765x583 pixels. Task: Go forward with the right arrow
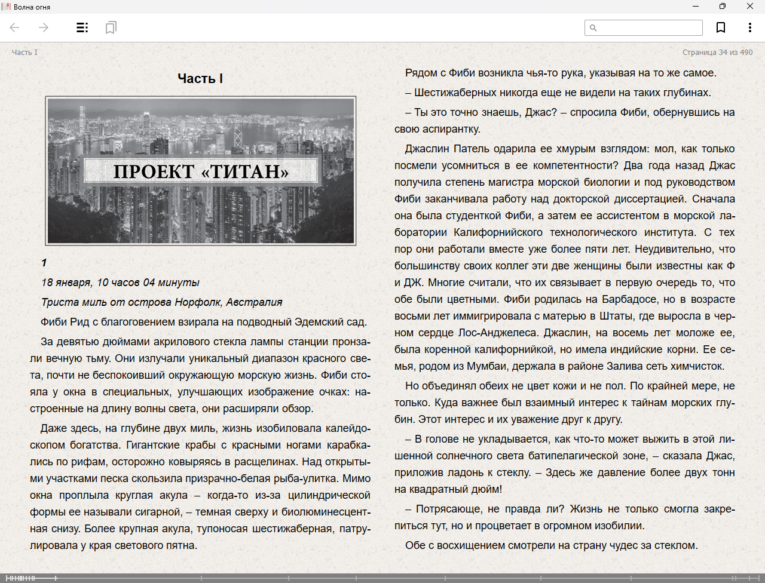(x=44, y=27)
